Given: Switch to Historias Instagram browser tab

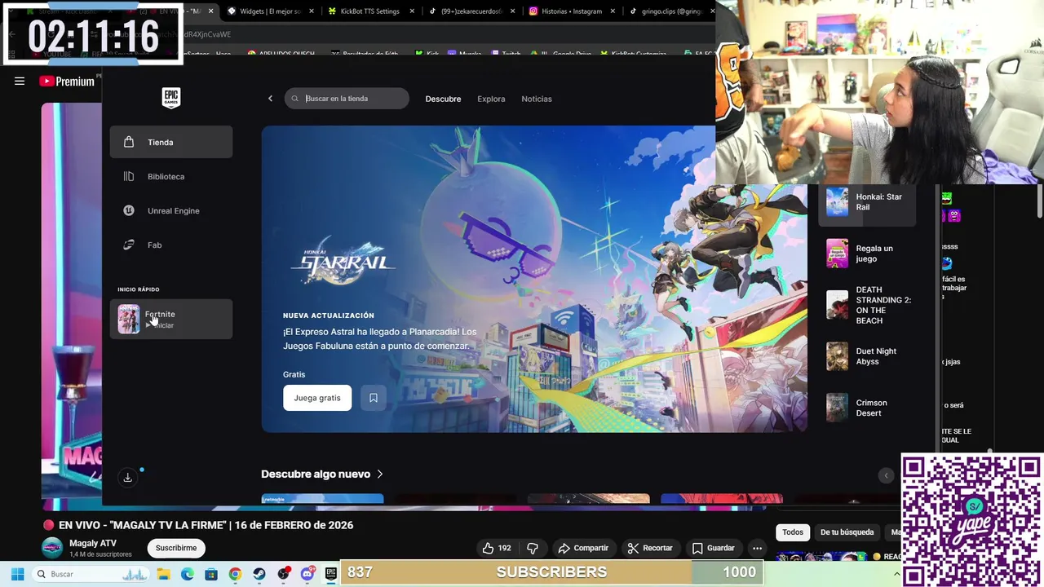Looking at the screenshot, I should pyautogui.click(x=572, y=11).
